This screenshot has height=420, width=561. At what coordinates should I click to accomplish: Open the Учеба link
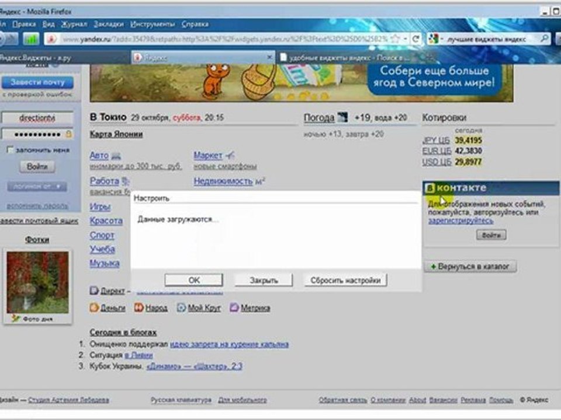pyautogui.click(x=102, y=249)
